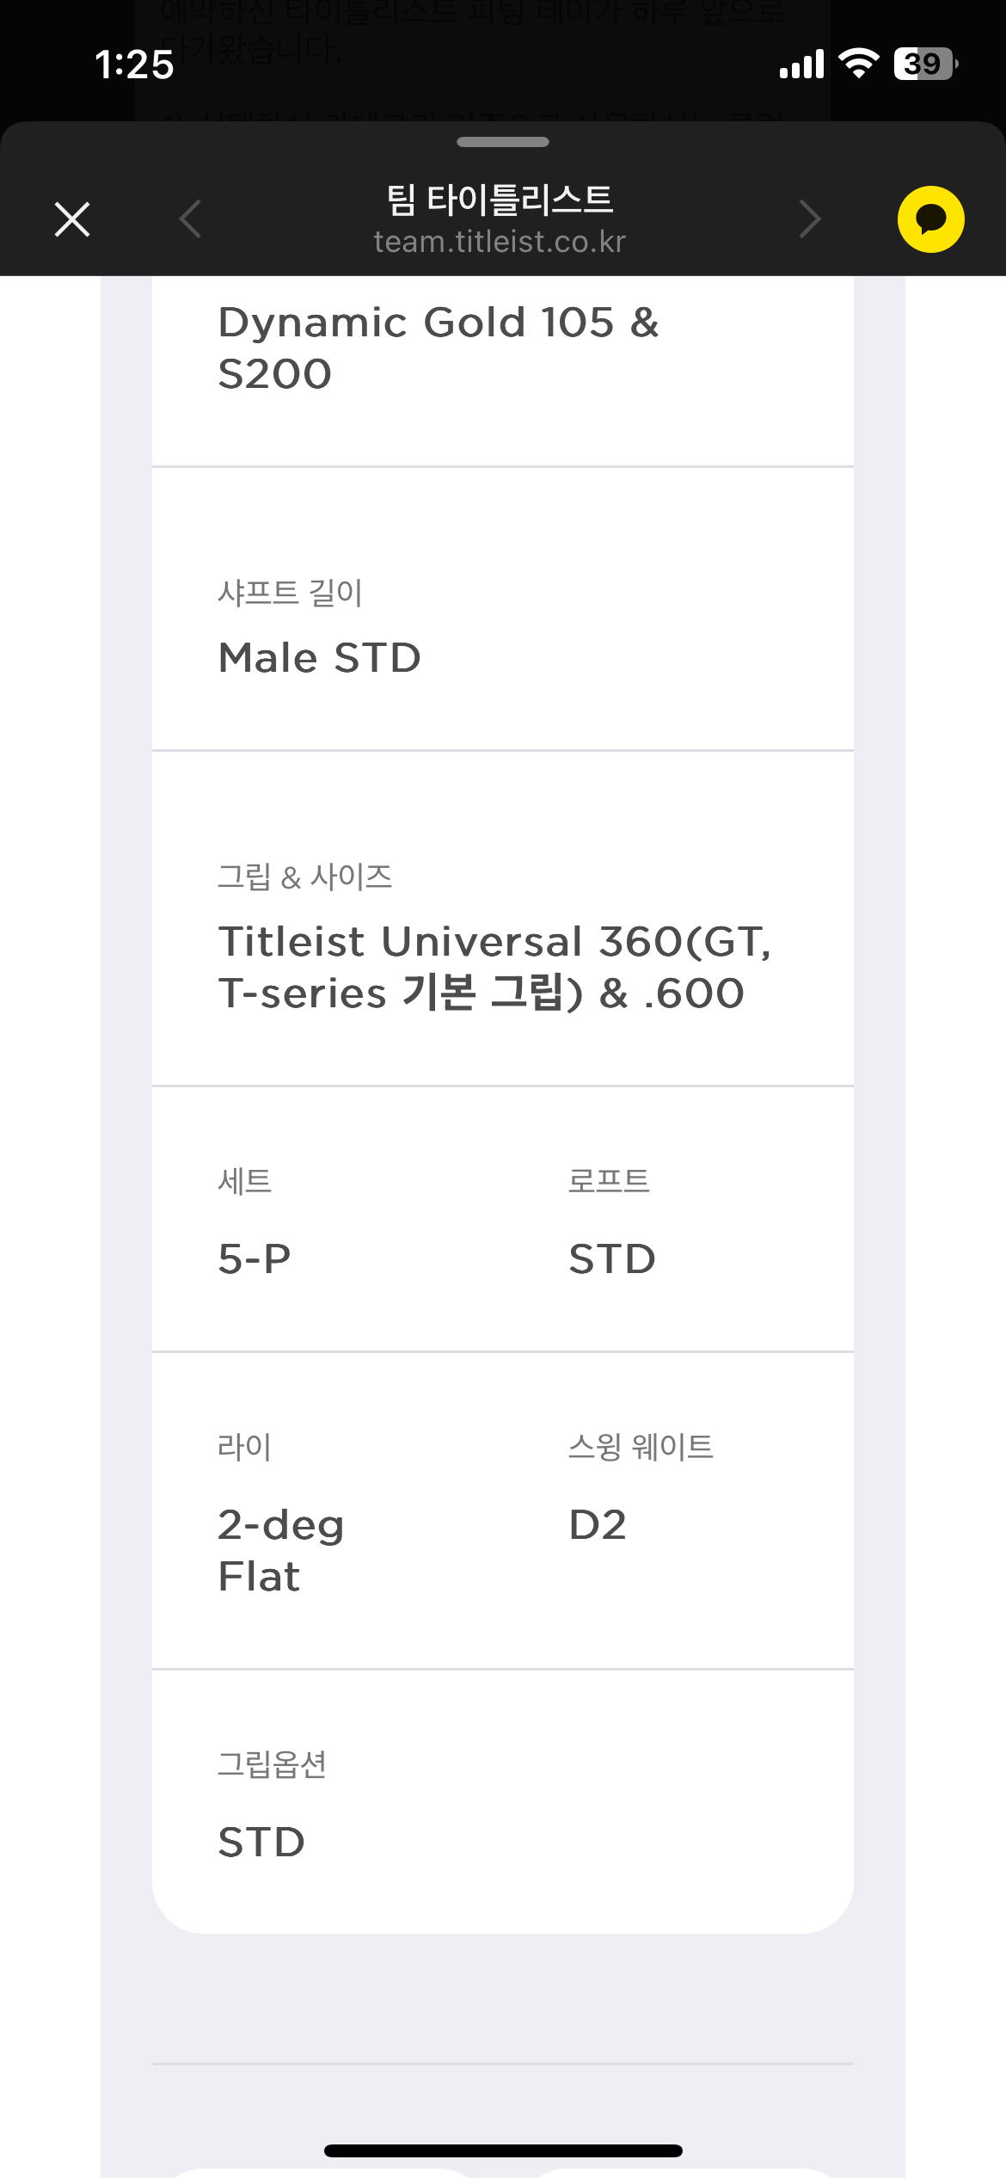Tap the 세트 5-P value
The width and height of the screenshot is (1006, 2178).
click(x=255, y=1259)
